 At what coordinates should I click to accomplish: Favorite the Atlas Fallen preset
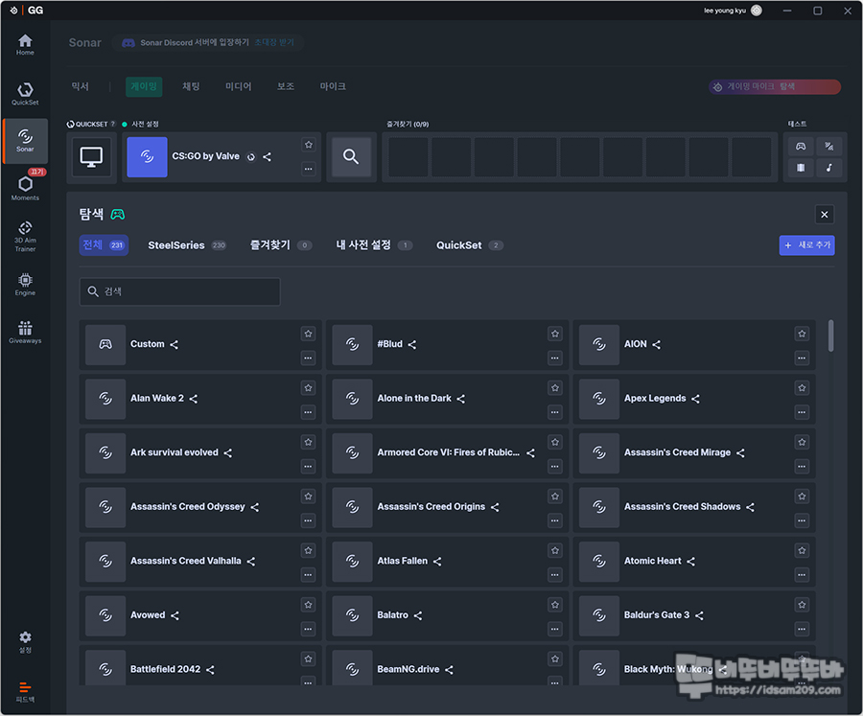(x=555, y=550)
